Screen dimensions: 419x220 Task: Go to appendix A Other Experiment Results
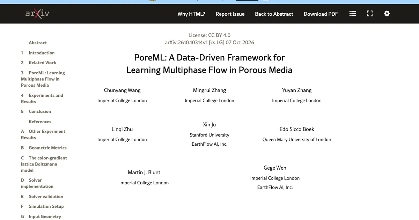click(x=43, y=134)
